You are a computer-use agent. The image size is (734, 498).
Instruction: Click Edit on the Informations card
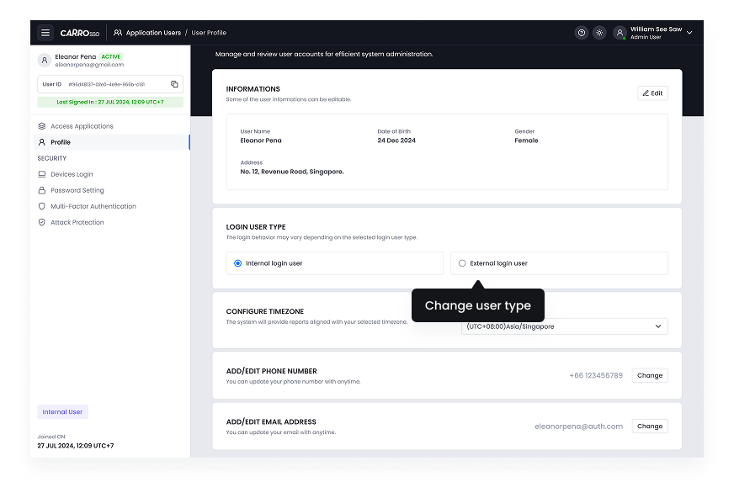[652, 93]
